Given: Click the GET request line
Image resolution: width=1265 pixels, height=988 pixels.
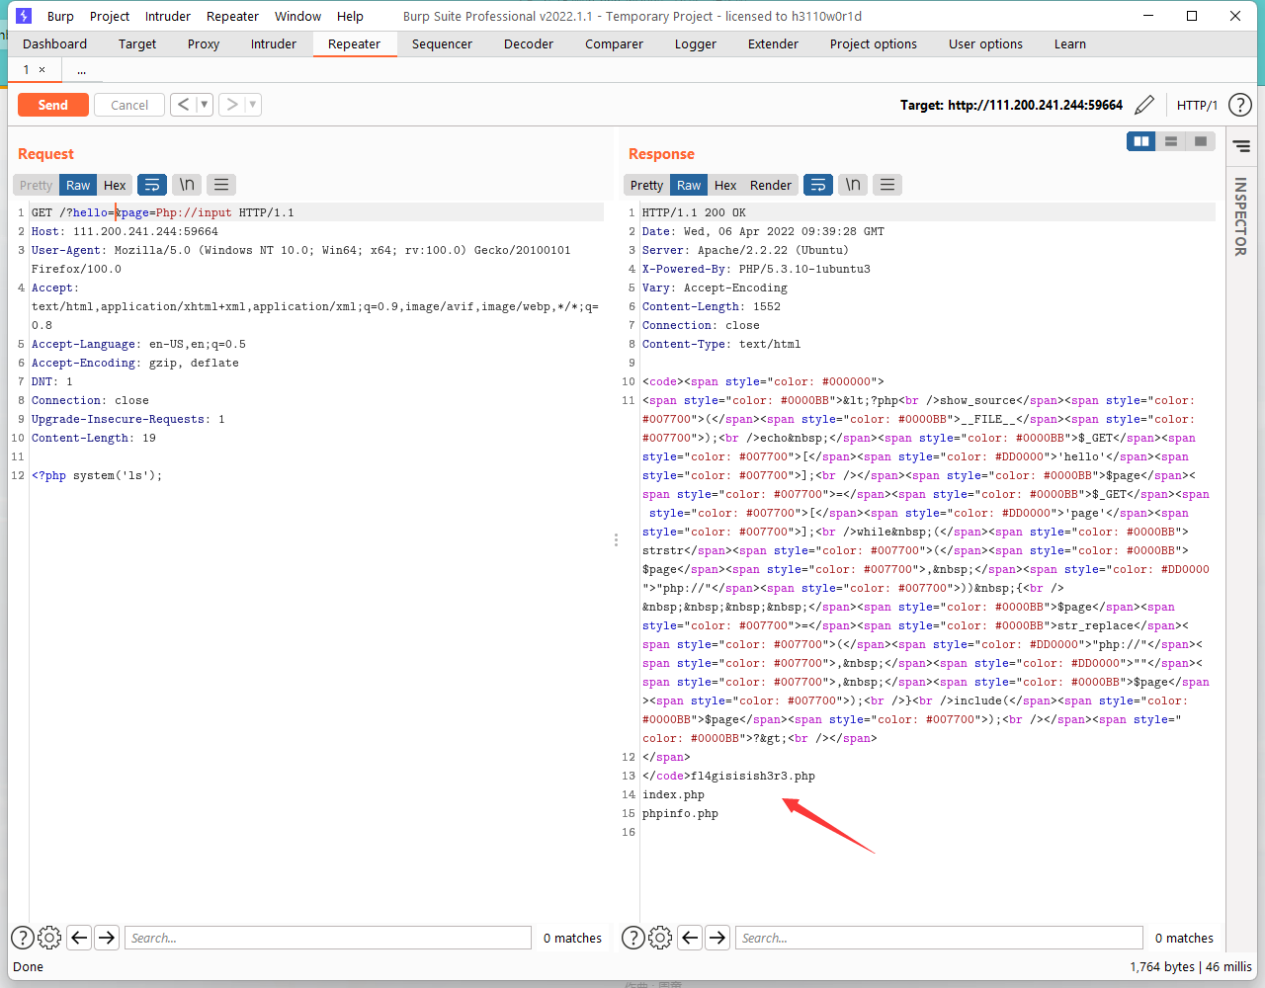Looking at the screenshot, I should pyautogui.click(x=163, y=212).
